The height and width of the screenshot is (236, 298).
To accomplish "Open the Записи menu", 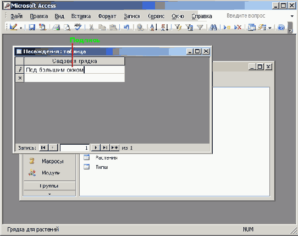I will click(132, 16).
